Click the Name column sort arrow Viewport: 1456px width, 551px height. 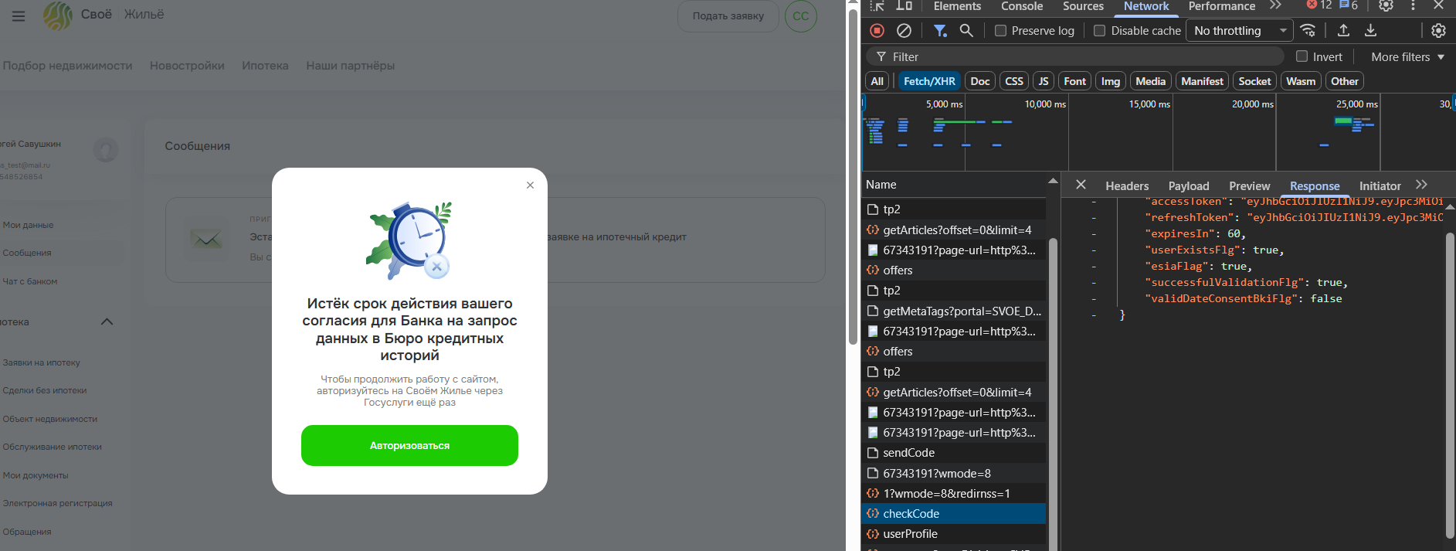pyautogui.click(x=1052, y=181)
